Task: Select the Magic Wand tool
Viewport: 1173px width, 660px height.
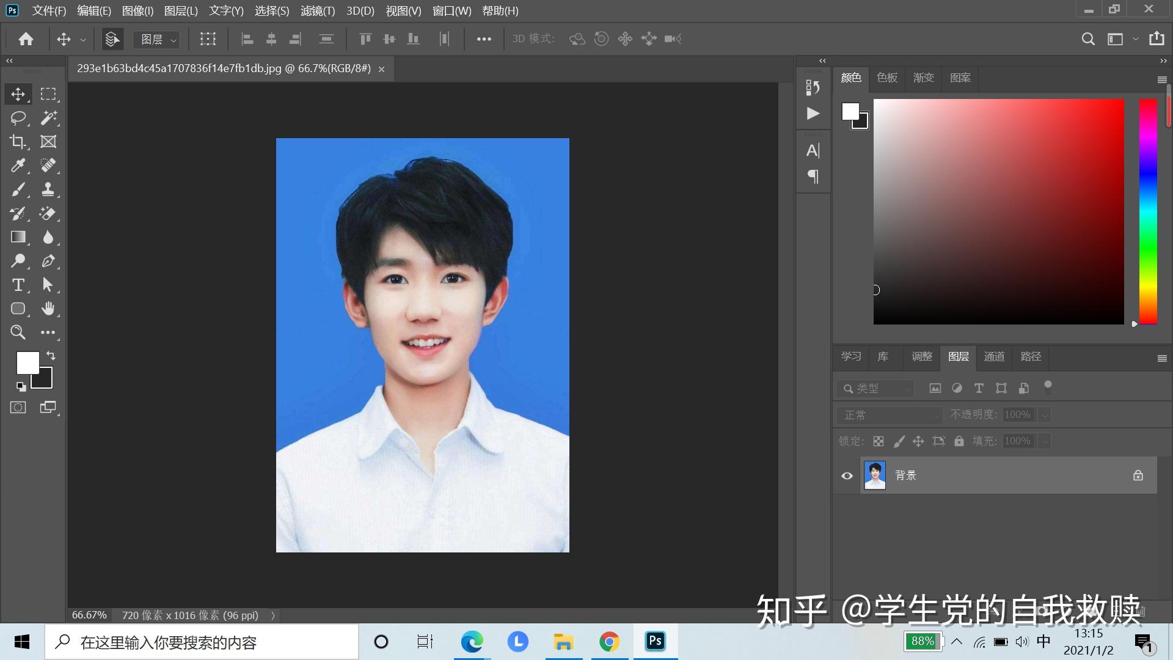Action: tap(48, 118)
